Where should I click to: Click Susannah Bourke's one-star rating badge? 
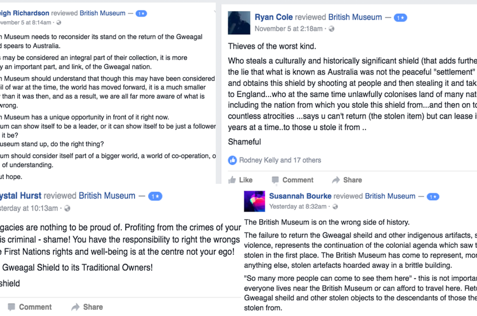[433, 196]
